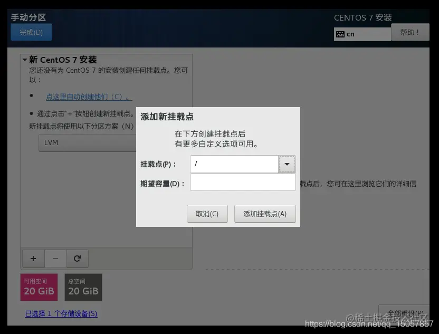Click the 添加挂载点(A) button
Screen dimensions: 439x334
(265, 214)
